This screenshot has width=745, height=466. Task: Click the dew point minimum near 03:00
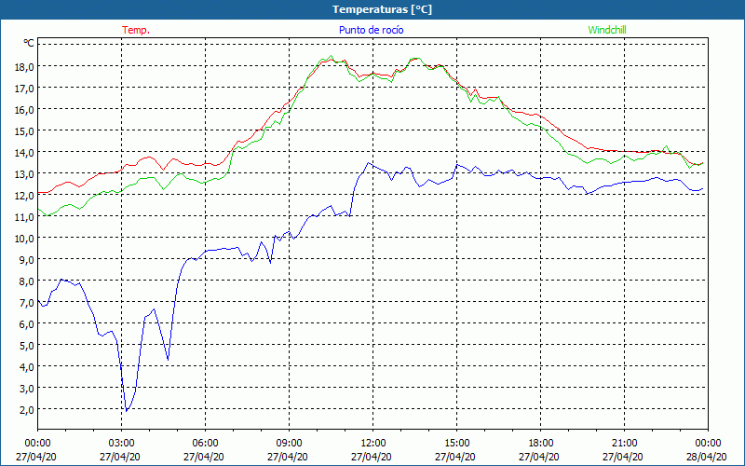127,410
